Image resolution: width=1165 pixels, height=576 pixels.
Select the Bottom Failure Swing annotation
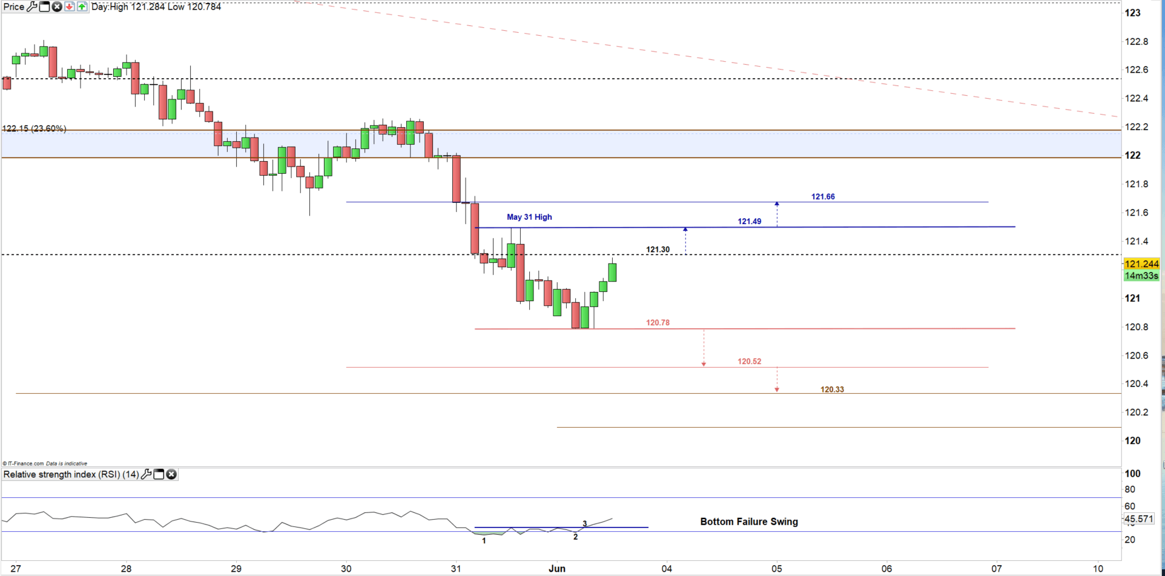click(749, 521)
